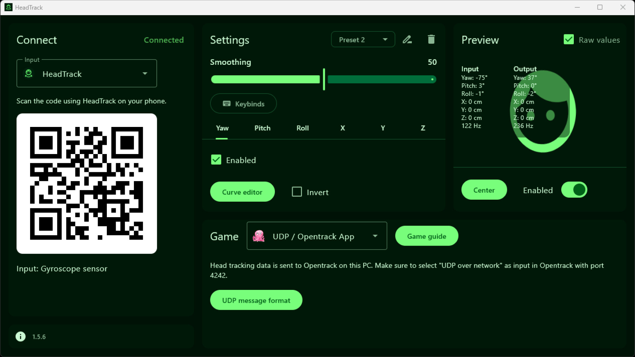635x357 pixels.
Task: Delete preset with the trash icon
Action: [x=431, y=39]
